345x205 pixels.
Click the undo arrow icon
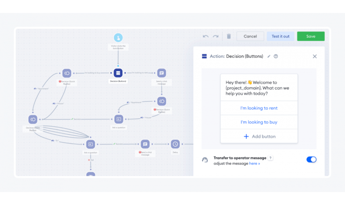pyautogui.click(x=206, y=37)
